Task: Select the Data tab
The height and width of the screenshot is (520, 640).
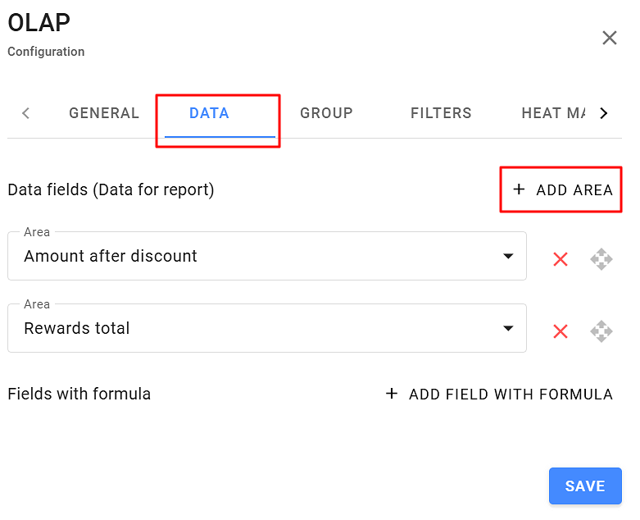Action: click(209, 113)
